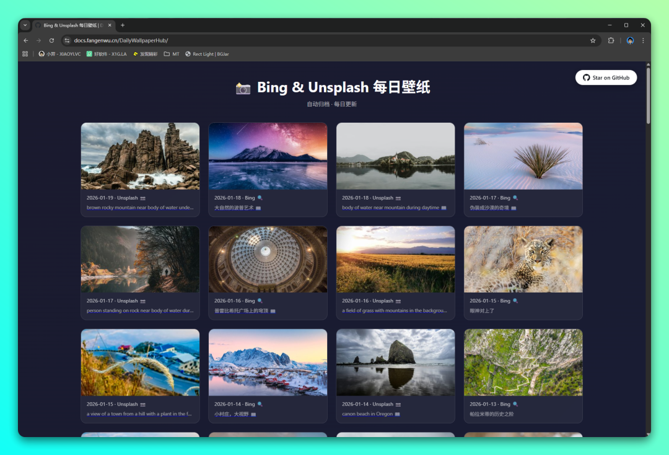Open the Chrome three-dot menu
669x455 pixels.
click(x=643, y=40)
